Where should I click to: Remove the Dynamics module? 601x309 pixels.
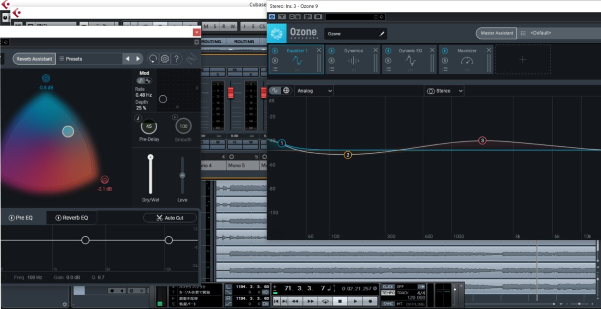tap(375, 51)
